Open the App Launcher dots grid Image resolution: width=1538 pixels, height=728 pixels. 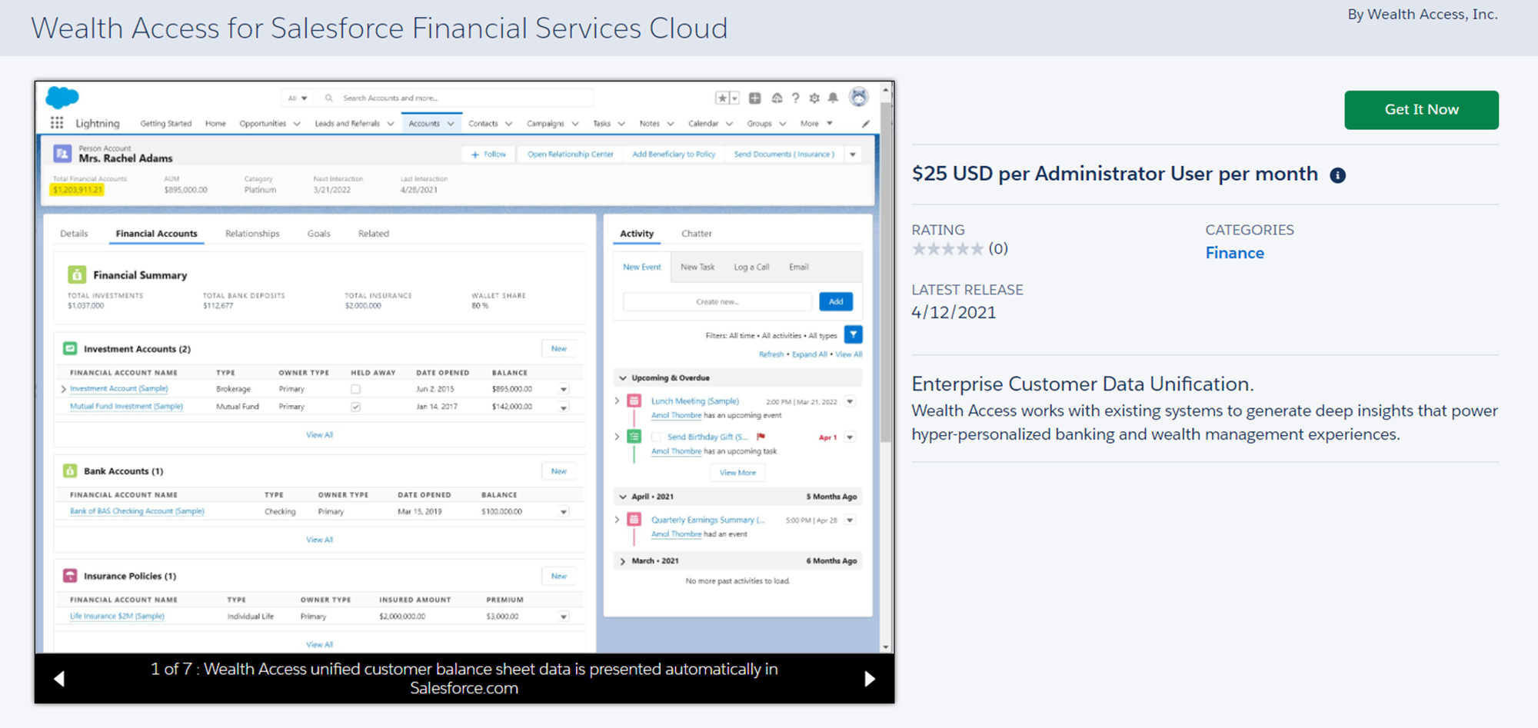(x=57, y=123)
